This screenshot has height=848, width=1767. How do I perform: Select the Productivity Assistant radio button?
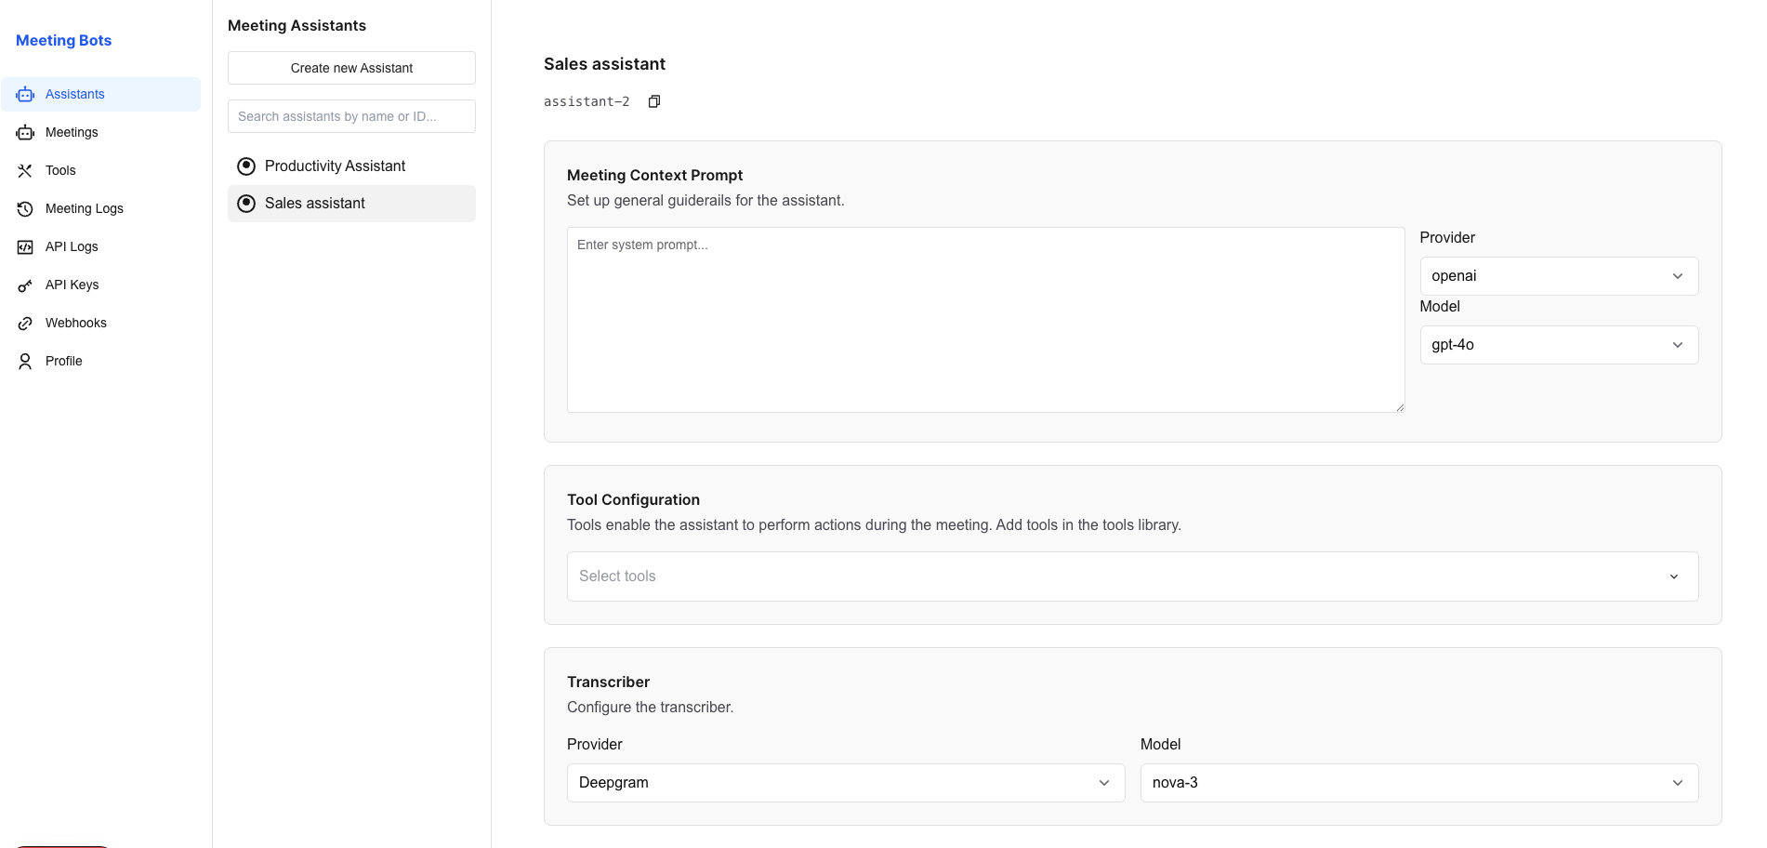coord(246,166)
